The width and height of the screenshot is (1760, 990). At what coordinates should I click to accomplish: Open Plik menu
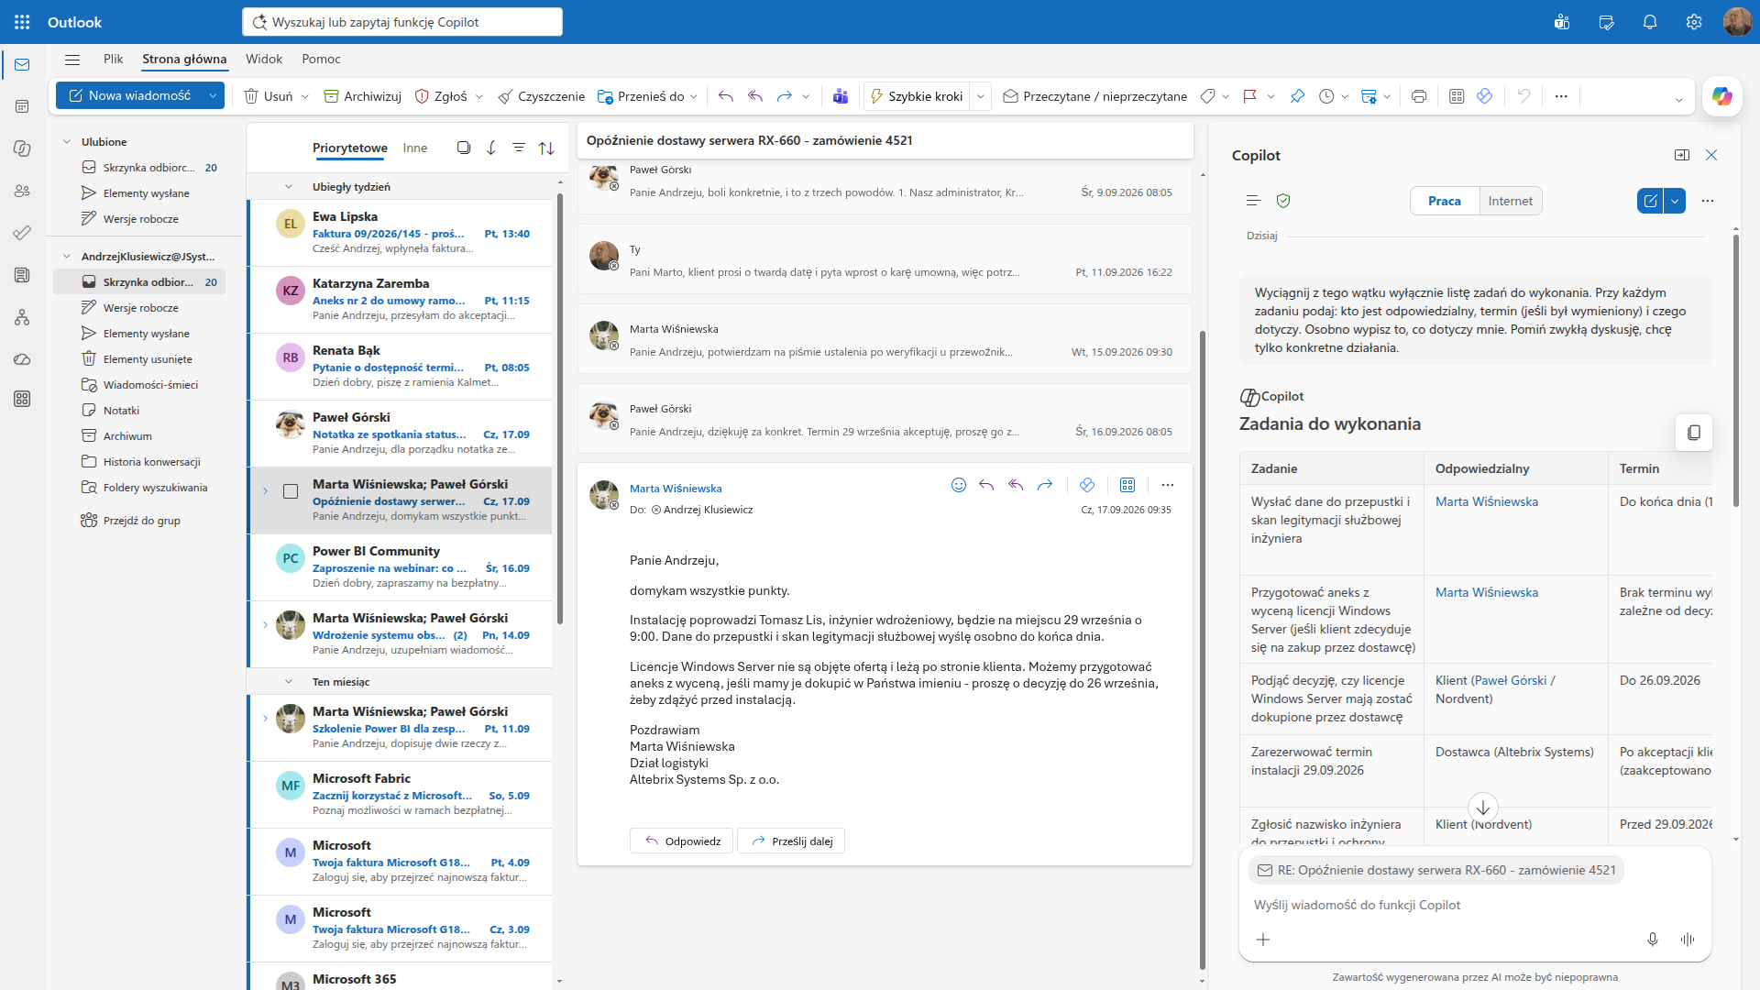tap(114, 59)
